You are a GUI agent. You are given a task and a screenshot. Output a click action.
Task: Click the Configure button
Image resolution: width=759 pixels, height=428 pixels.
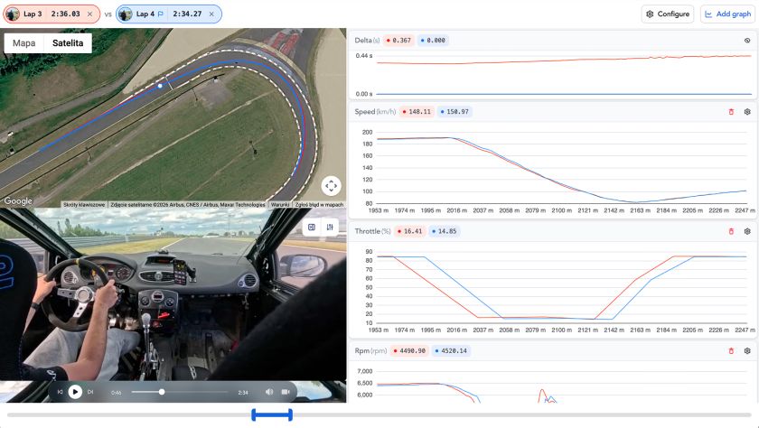pos(668,14)
